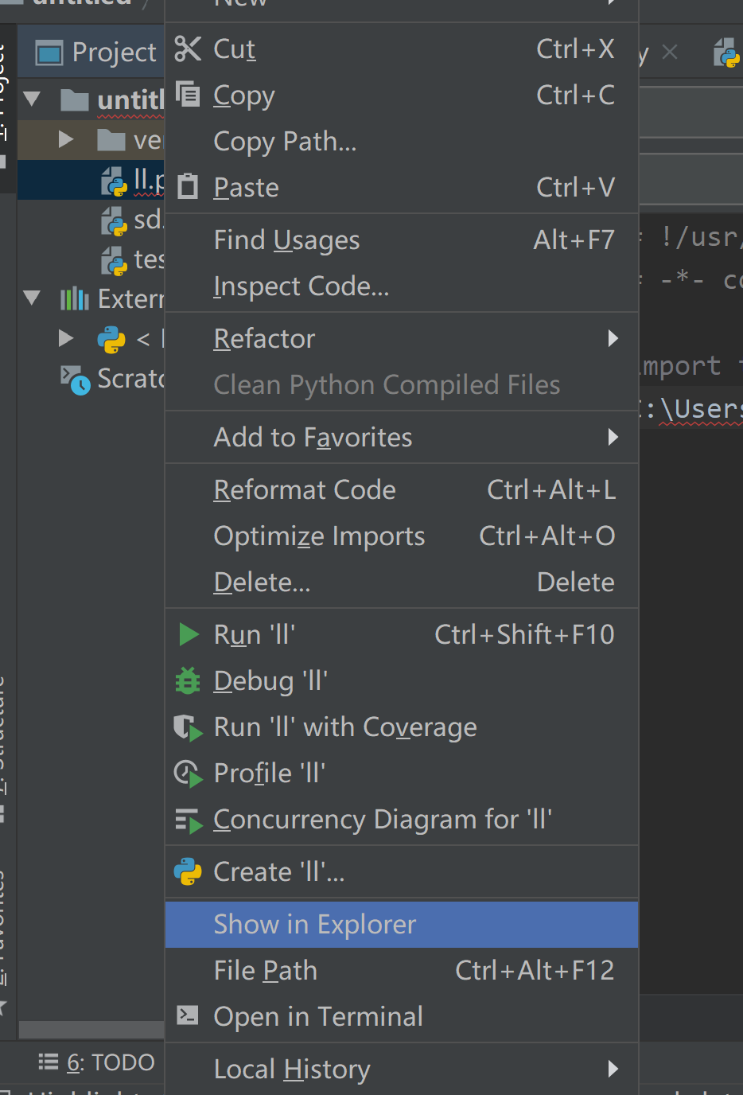Click the Paste clipboard icon
This screenshot has height=1095, width=743.
(188, 187)
